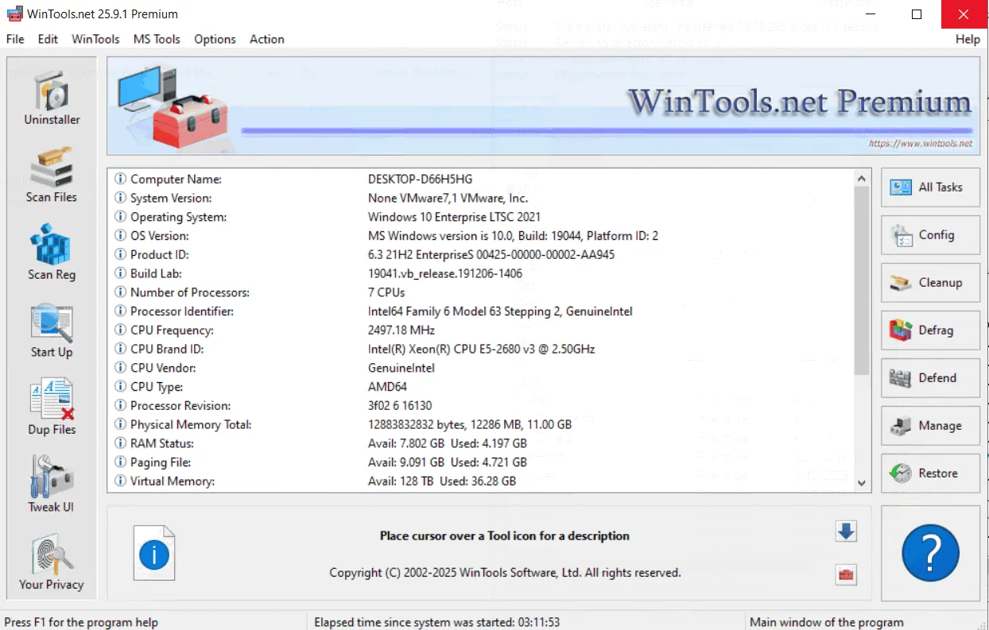989x630 pixels.
Task: Click the large blue question mark help icon
Action: click(x=931, y=553)
